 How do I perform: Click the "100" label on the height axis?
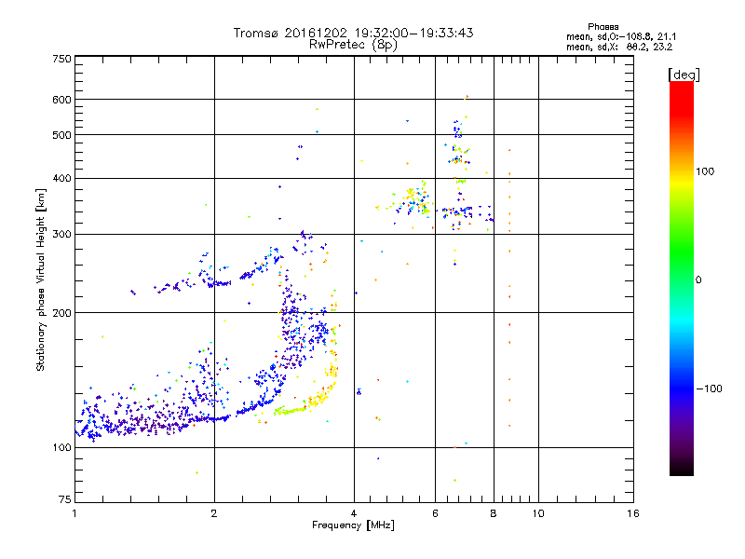pos(61,448)
